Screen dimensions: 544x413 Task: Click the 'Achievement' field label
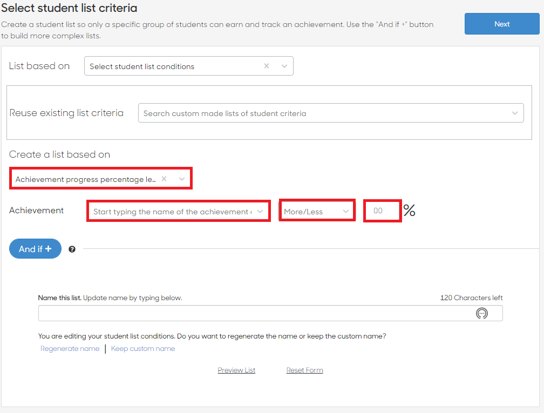coord(37,211)
